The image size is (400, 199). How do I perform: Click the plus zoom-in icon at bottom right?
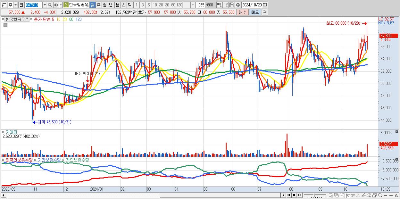coord(391,195)
